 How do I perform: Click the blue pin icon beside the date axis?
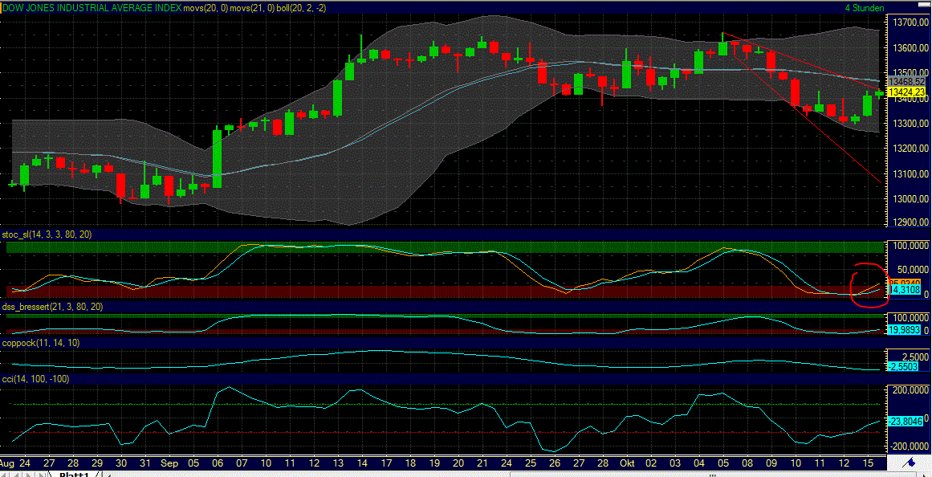[910, 463]
